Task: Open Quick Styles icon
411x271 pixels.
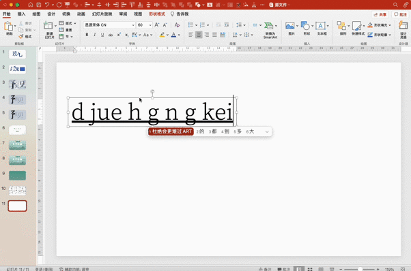Action: [357, 26]
